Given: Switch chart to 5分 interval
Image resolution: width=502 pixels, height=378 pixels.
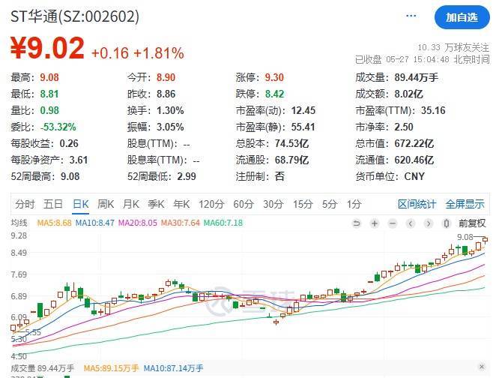Looking at the screenshot, I should (330, 204).
